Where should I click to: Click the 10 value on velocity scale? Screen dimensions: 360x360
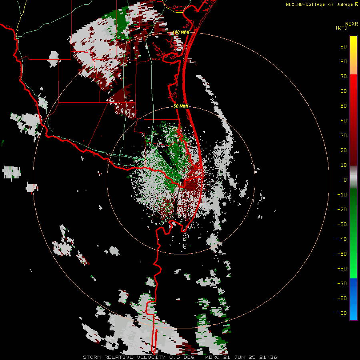[x=344, y=165]
